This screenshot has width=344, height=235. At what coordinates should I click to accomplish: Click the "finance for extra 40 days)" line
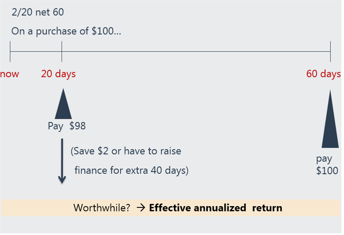pos(132,170)
